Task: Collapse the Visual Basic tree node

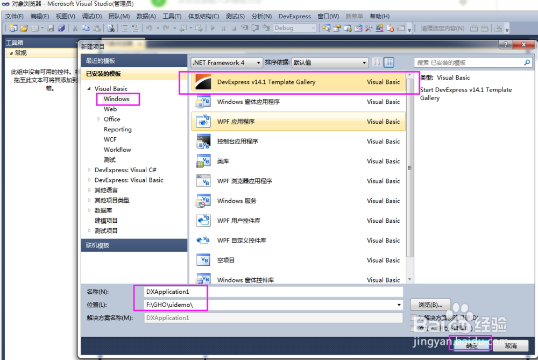Action: click(89, 89)
